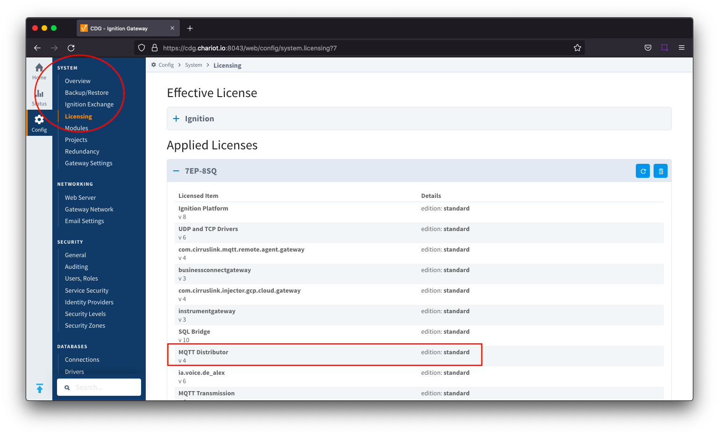Bookmark this page with the star icon
719x435 pixels.
point(577,48)
